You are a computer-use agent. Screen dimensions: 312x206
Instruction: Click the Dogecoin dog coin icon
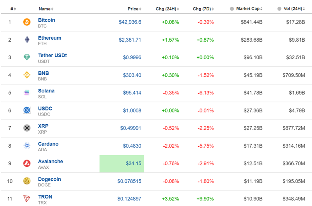tap(27, 181)
